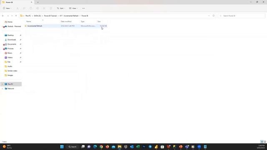Open the Personal OneDrive item

(13, 26)
